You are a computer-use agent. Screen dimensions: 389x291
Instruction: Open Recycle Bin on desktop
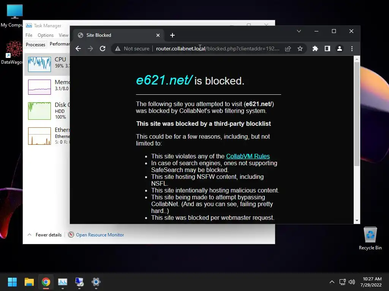pyautogui.click(x=370, y=238)
